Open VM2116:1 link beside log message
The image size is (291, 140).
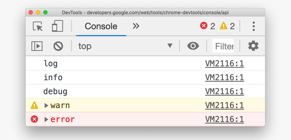click(x=224, y=64)
